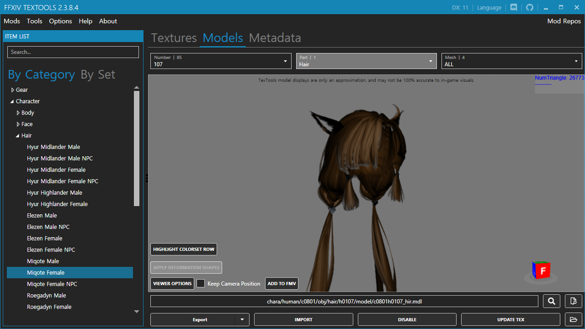Click the VIEWER OPTIONS button
585x329 pixels.
(172, 283)
